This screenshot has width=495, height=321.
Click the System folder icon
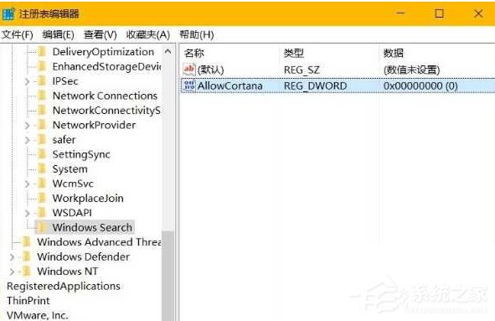pyautogui.click(x=42, y=168)
